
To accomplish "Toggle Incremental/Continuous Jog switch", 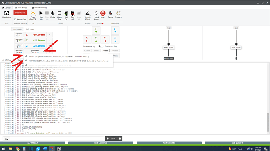I will (x=101, y=46).
